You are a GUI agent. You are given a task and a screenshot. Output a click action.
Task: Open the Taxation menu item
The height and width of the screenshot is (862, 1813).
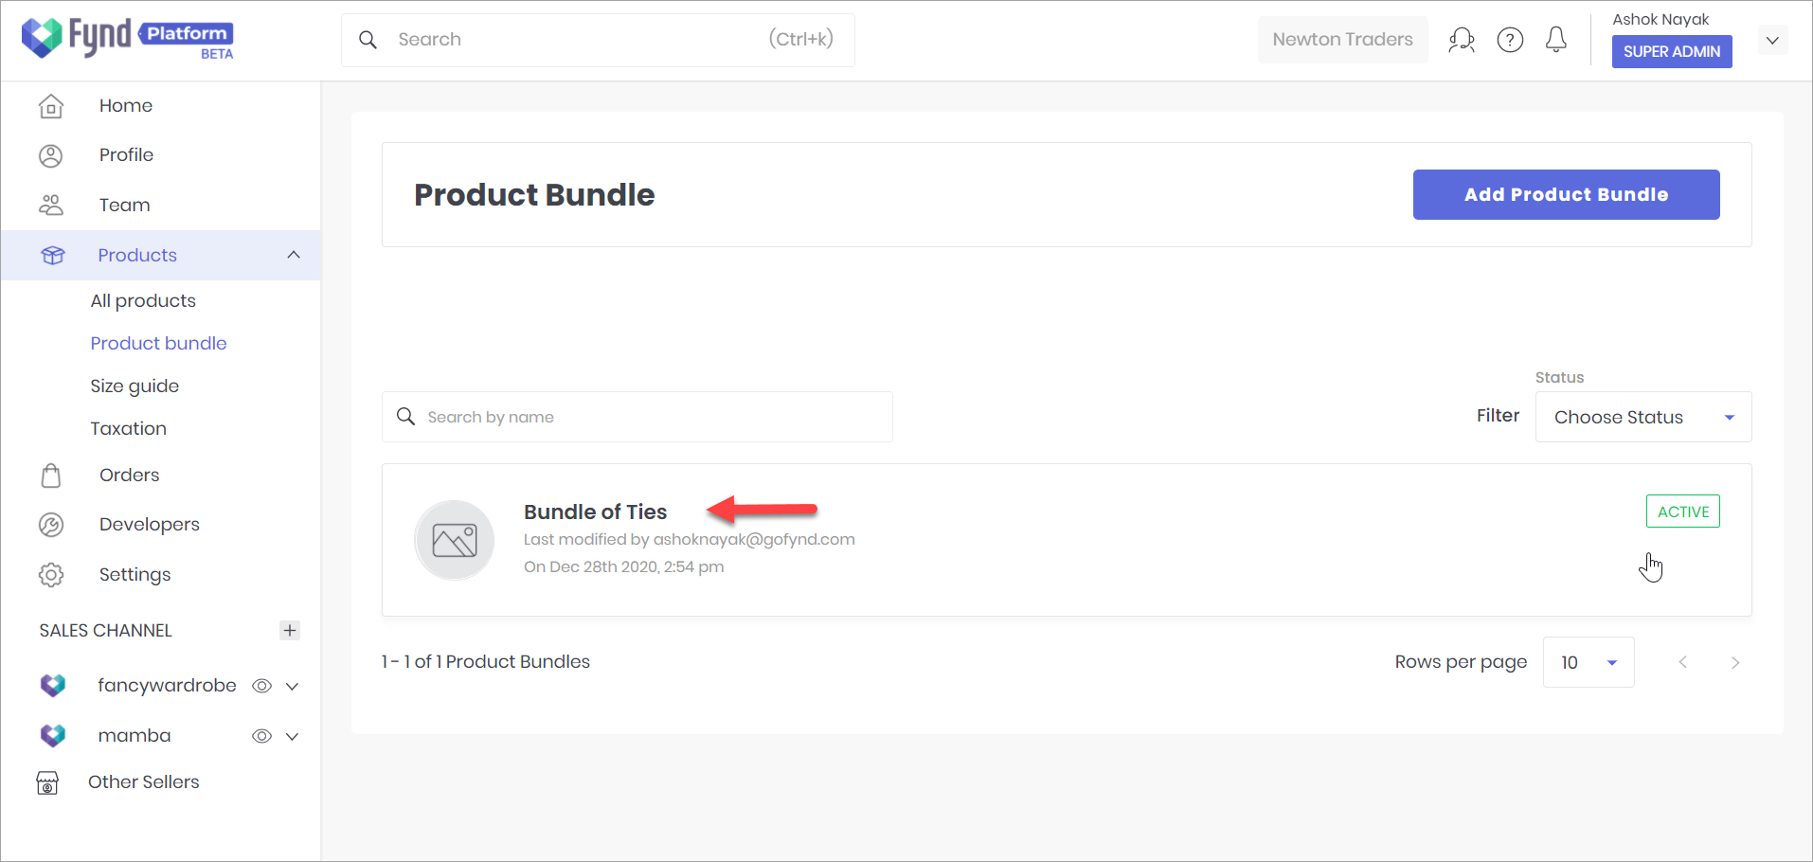pyautogui.click(x=128, y=428)
